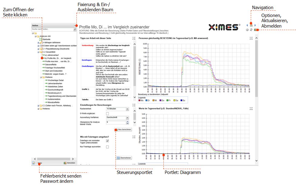Click the Mo legend color swatch
Image resolution: width=296 pixels, height=190 pixels.
point(140,100)
